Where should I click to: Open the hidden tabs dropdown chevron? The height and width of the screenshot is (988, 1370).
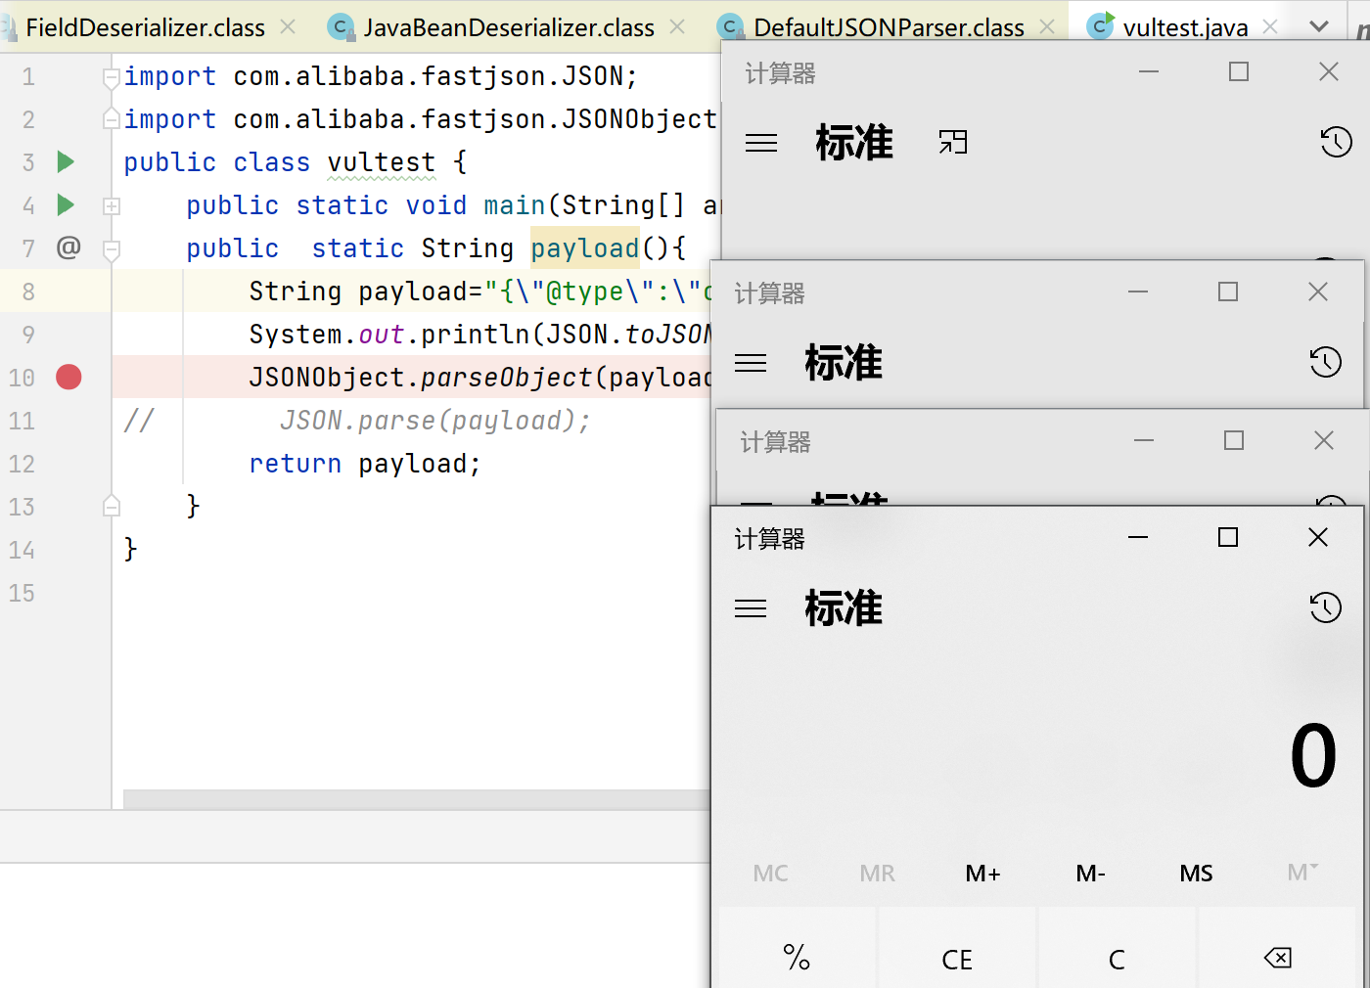click(x=1319, y=27)
